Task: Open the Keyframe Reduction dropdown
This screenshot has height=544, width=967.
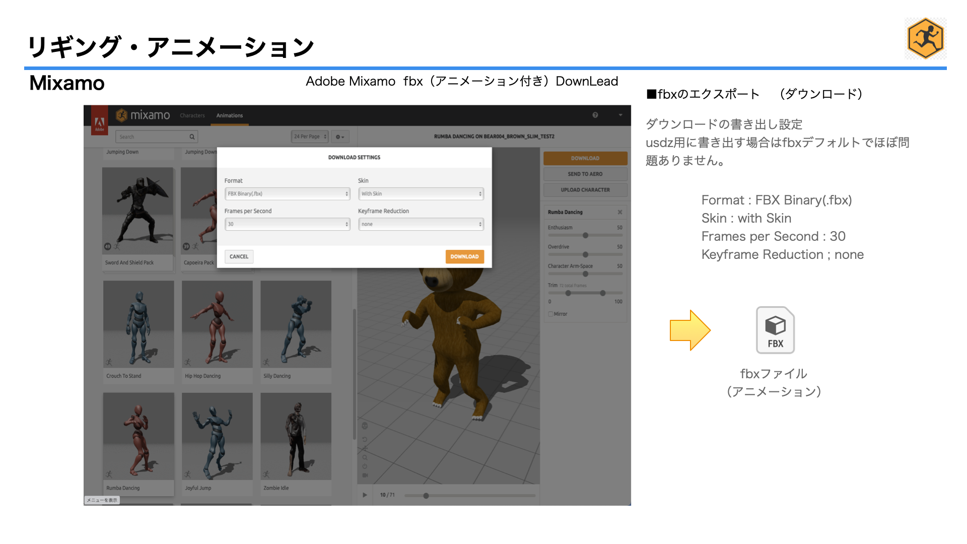Action: point(421,224)
